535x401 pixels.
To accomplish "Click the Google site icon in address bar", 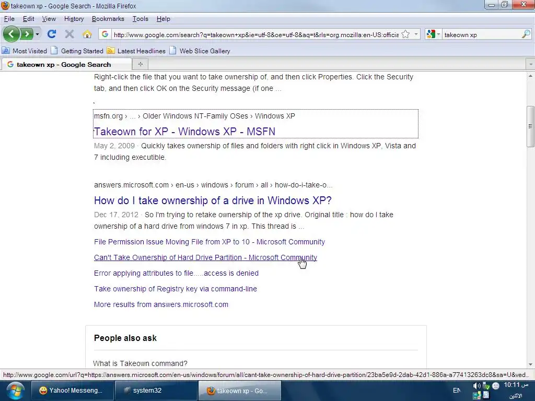I will coord(105,34).
